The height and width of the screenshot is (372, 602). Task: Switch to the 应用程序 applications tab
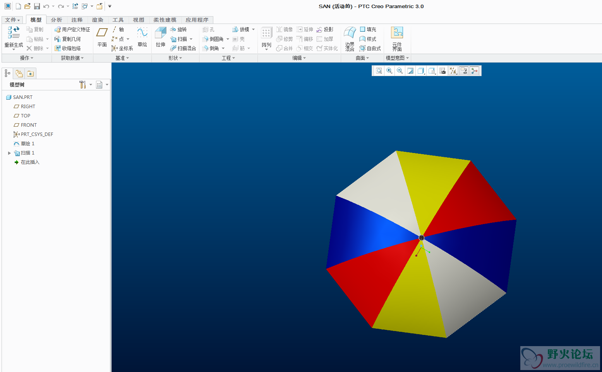point(197,20)
